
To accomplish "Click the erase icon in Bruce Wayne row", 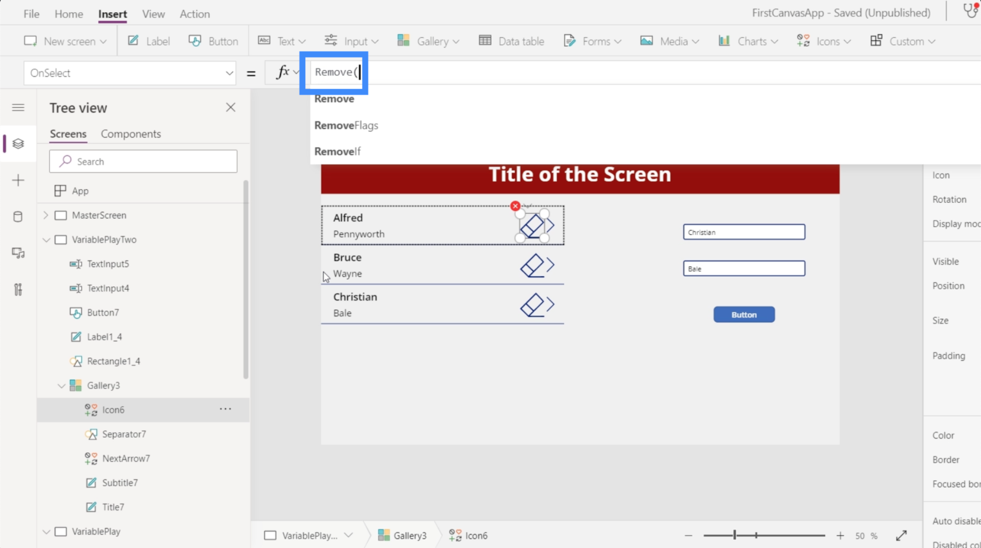I will (x=532, y=265).
